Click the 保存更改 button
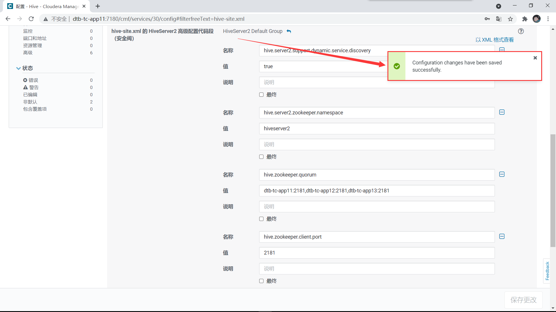Screen dimensions: 556x312 (523, 300)
